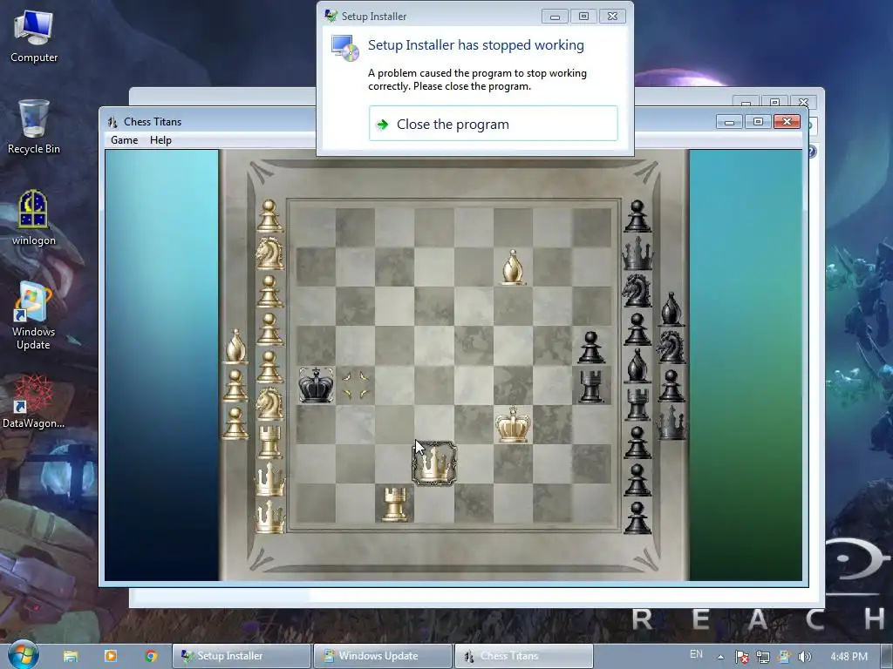This screenshot has height=669, width=893.
Task: Switch to Chess Titans taskbar button
Action: click(x=524, y=656)
